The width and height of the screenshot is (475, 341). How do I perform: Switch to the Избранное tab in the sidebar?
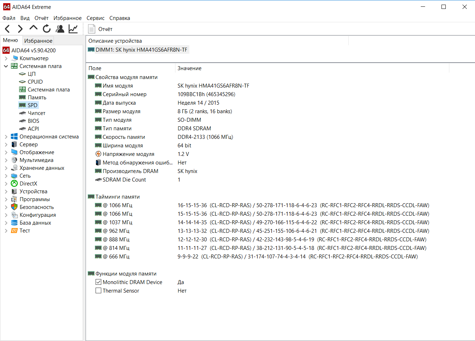pyautogui.click(x=38, y=41)
